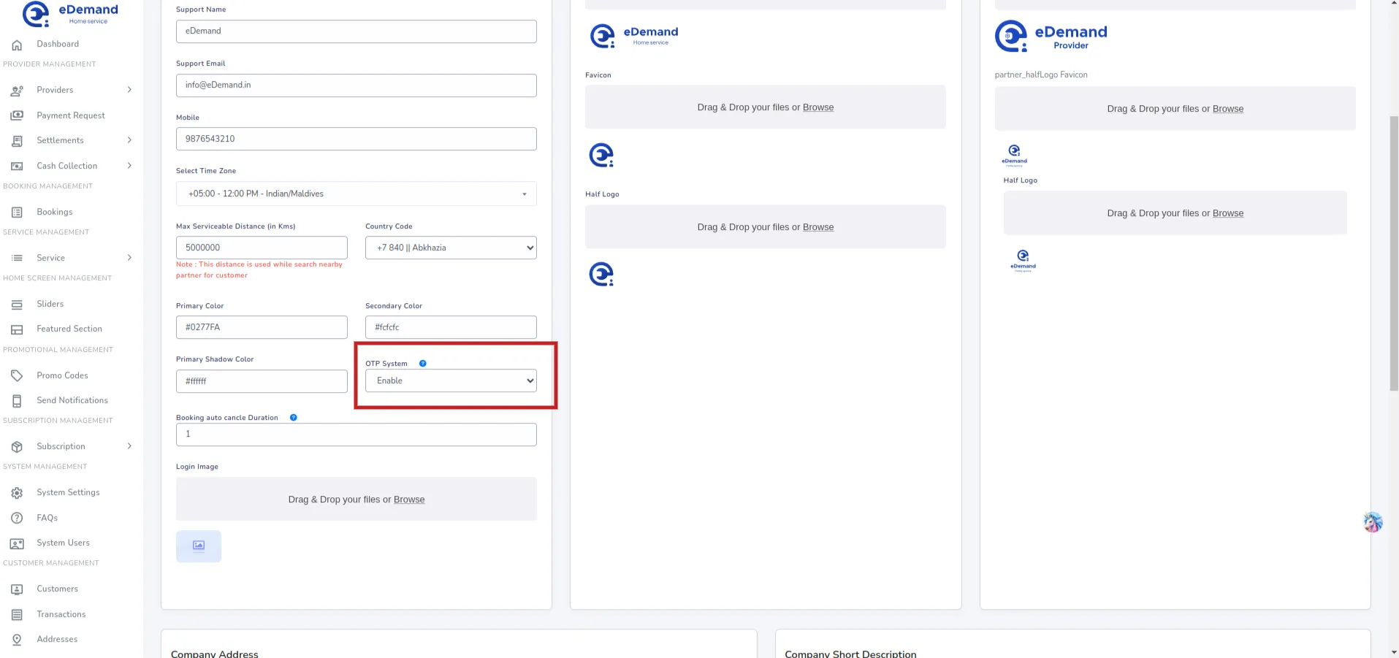Screen dimensions: 1399x658
Task: Go to Customers in sidebar menu
Action: (57, 589)
